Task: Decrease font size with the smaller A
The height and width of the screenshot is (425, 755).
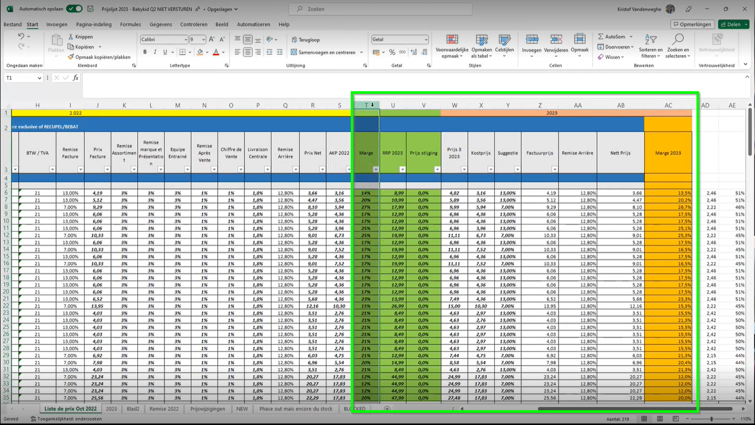Action: point(222,39)
